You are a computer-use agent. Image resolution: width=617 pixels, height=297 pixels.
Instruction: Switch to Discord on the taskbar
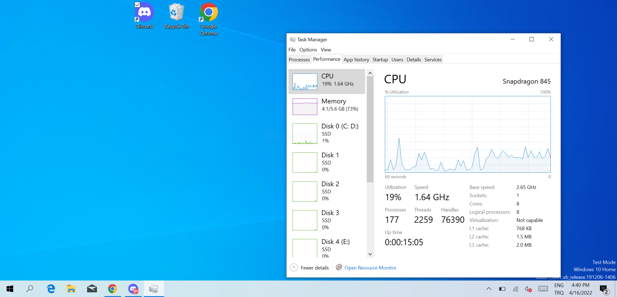tap(133, 289)
